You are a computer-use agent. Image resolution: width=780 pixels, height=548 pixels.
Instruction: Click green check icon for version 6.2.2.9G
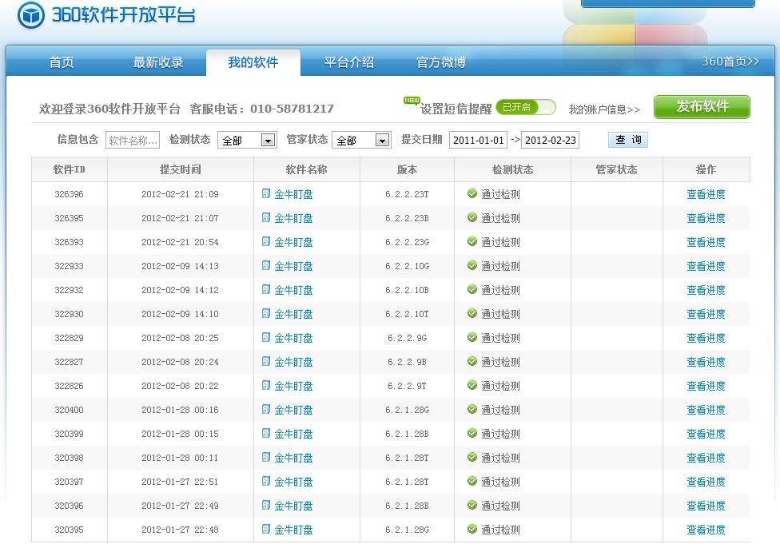pos(472,337)
